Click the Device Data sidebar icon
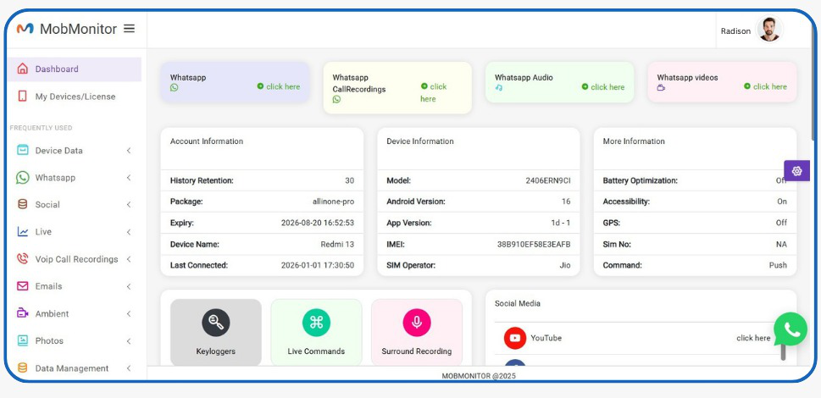Image resolution: width=821 pixels, height=398 pixels. [23, 150]
